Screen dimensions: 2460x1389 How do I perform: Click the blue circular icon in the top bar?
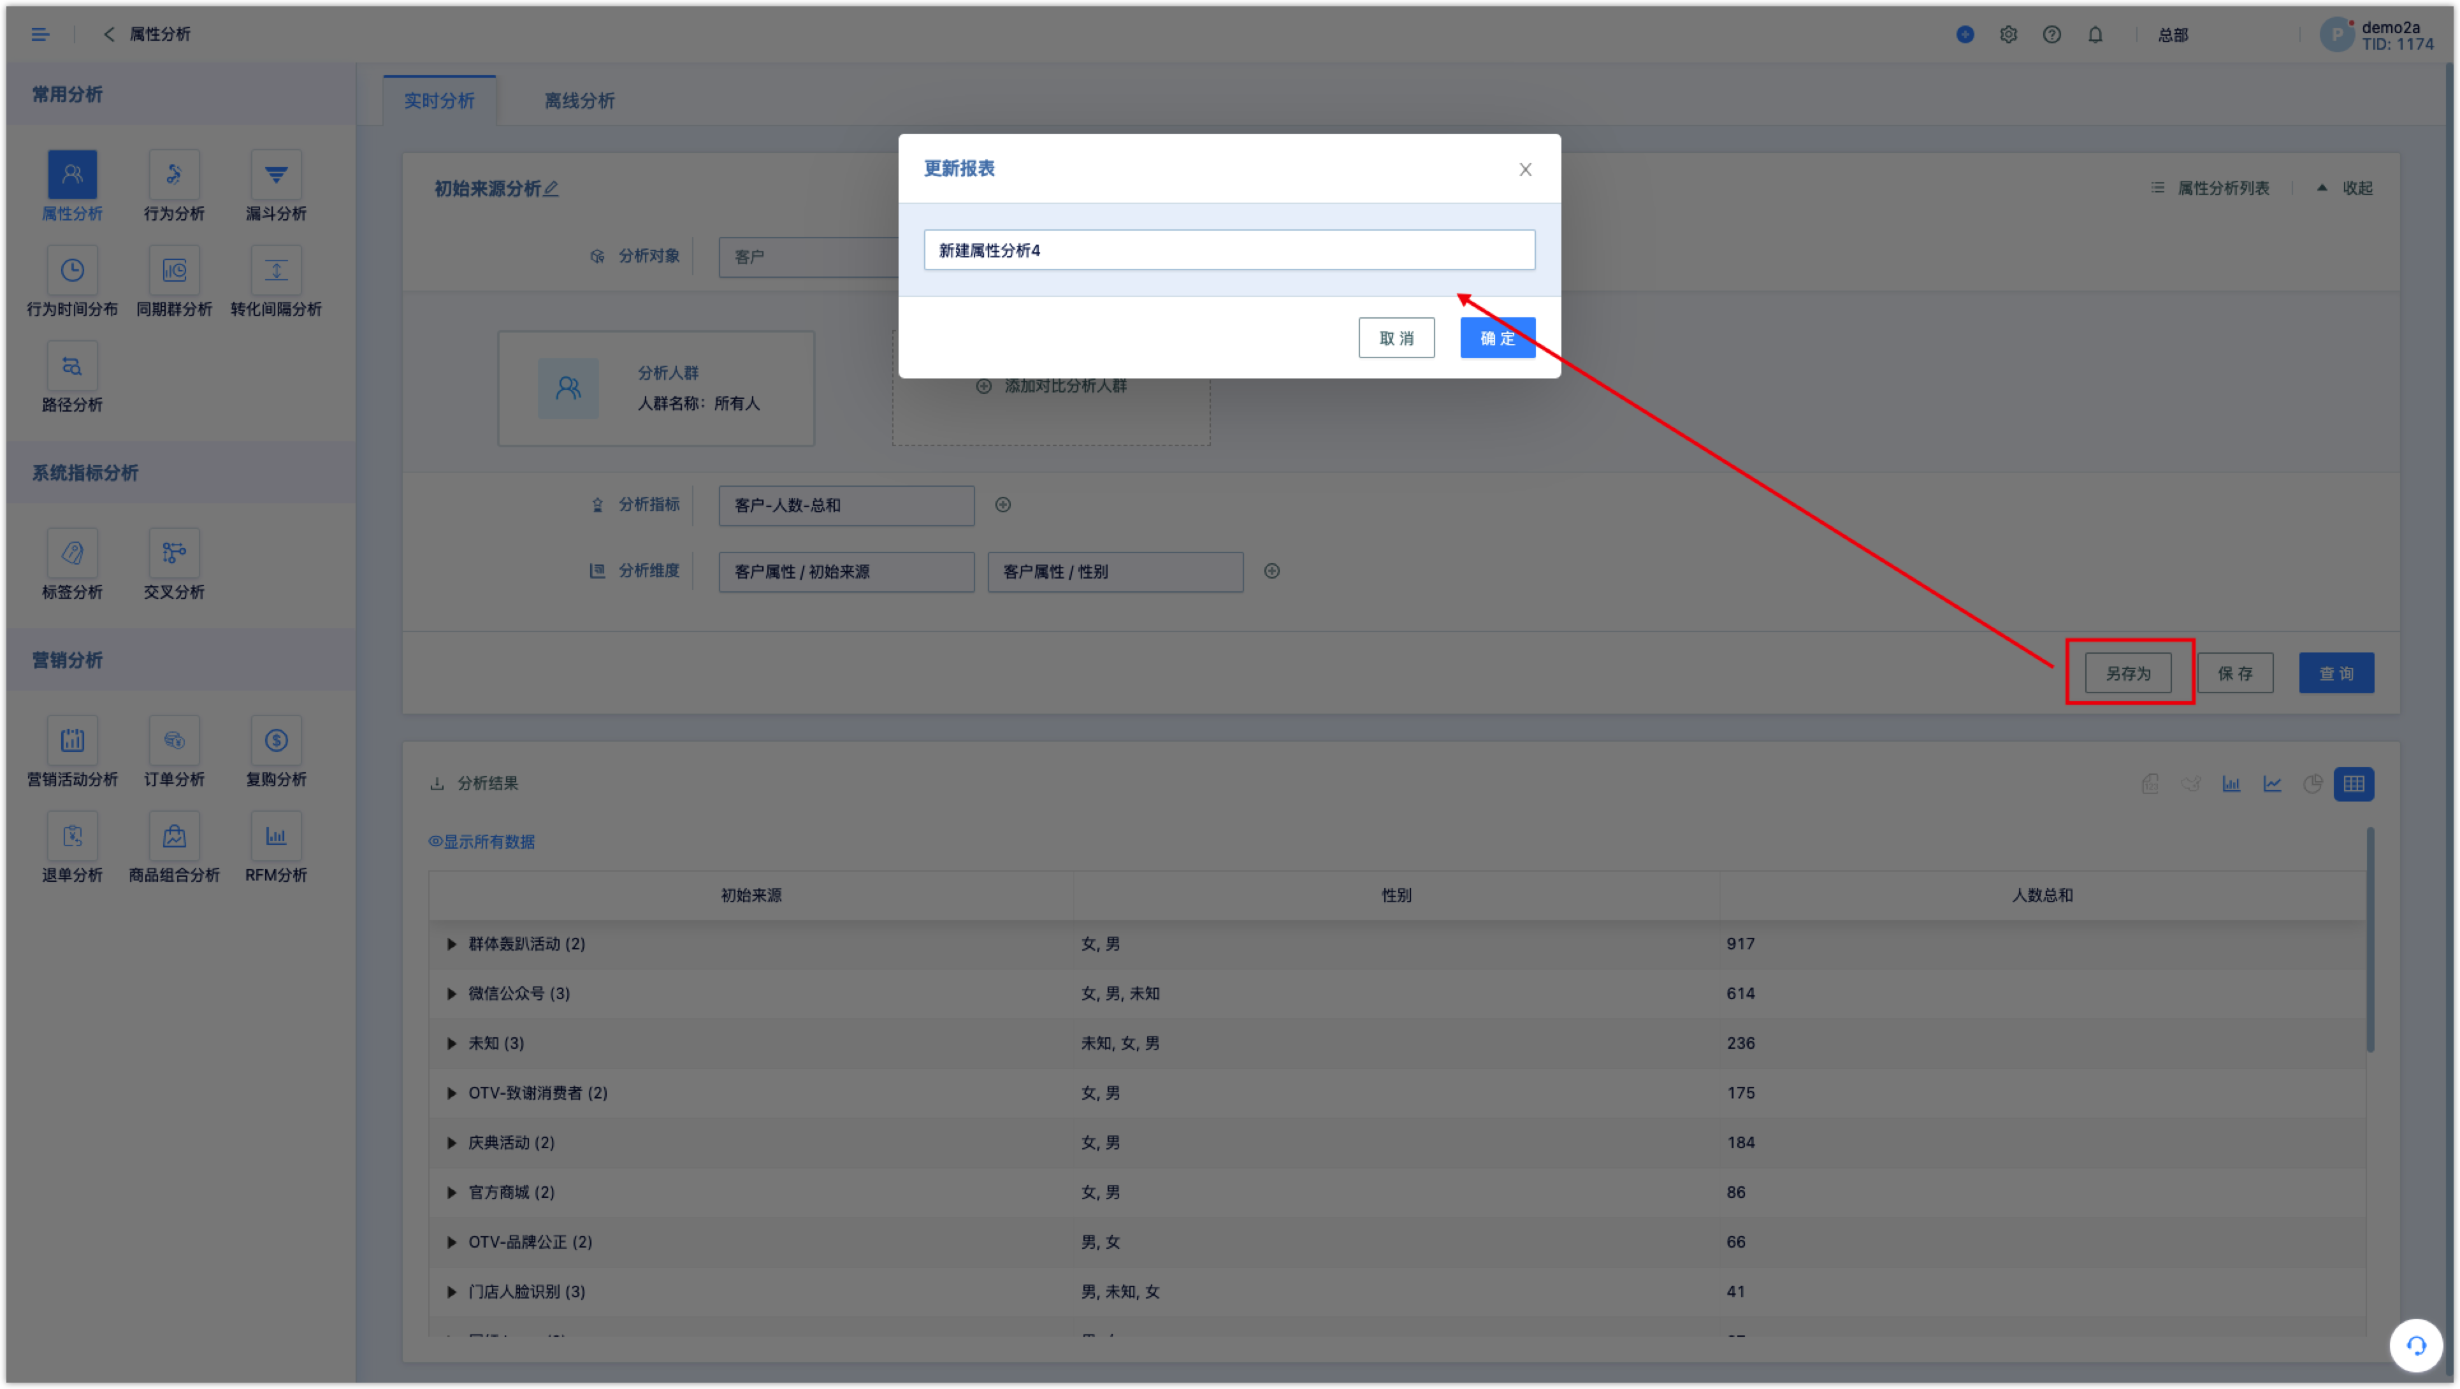click(x=1964, y=34)
